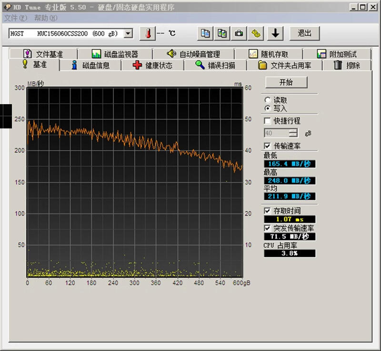Open the 帮助 Help menu
381x351 pixels.
46,18
